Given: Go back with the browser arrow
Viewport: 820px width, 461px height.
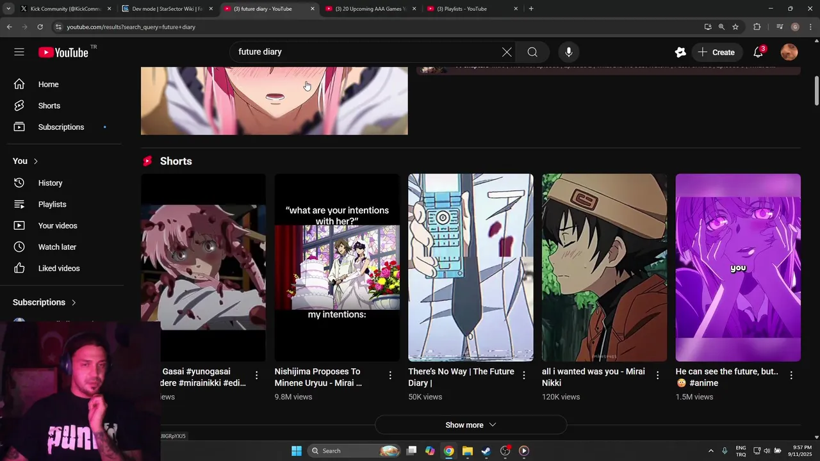Looking at the screenshot, I should tap(9, 27).
